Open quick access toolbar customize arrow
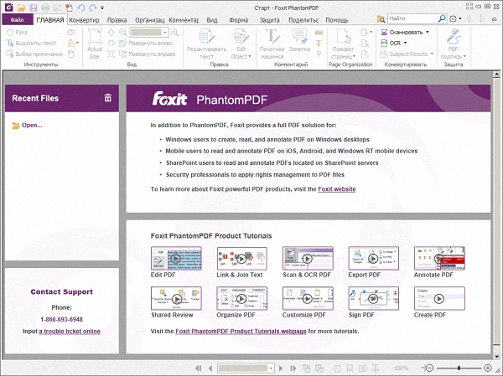Screen dimensions: 503x376 [102, 7]
